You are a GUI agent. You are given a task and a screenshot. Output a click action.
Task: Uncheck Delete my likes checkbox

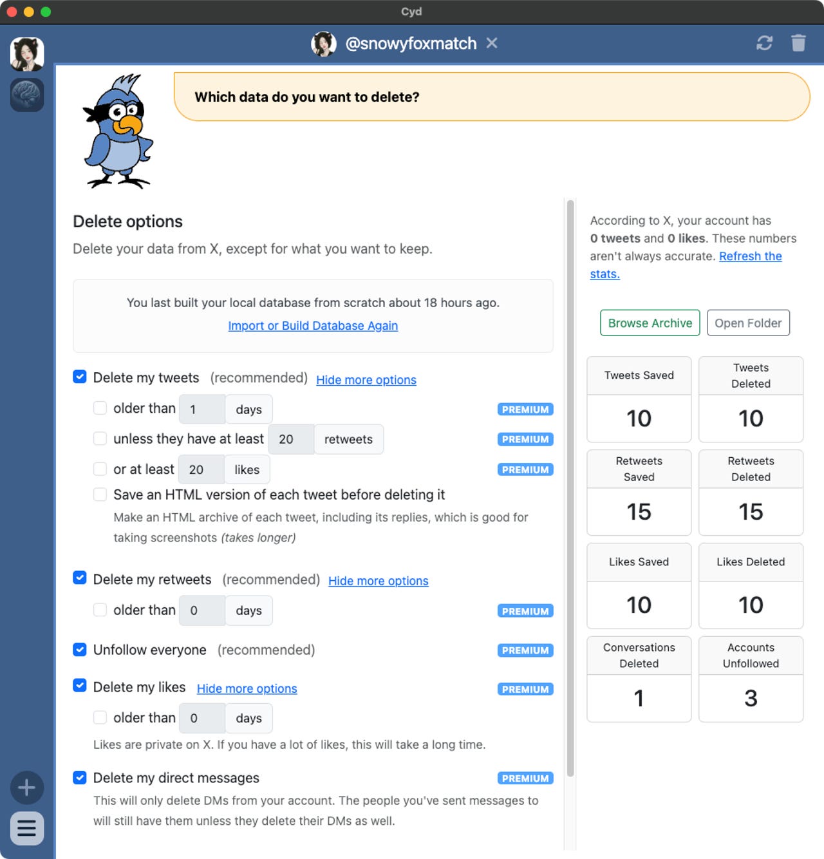tap(80, 685)
